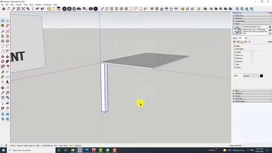Expand the Tags panel
Viewport: 272px width, 153px height.
pos(252,91)
